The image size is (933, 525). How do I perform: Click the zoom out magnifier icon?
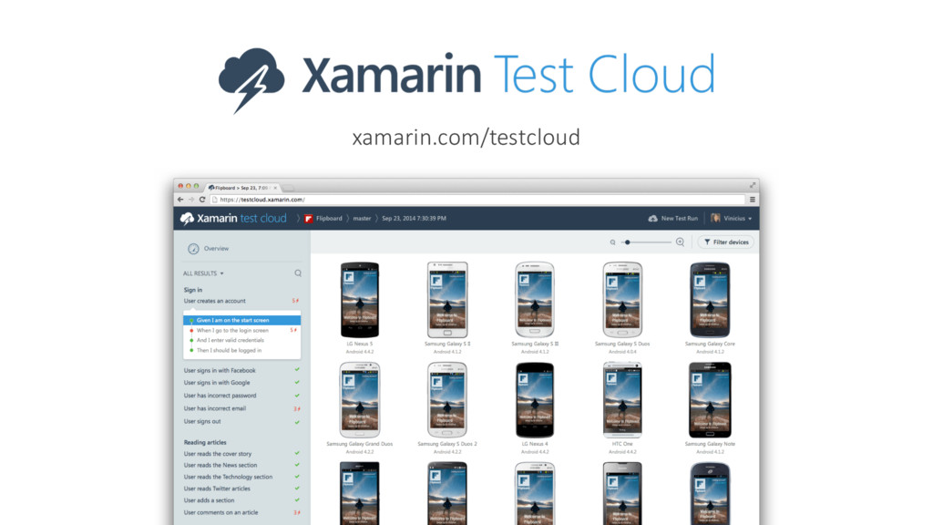coord(612,242)
